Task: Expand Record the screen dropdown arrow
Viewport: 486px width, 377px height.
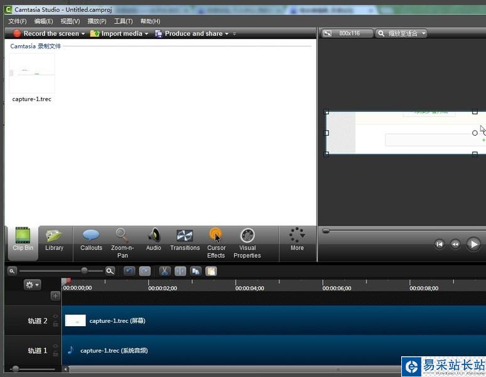Action: pyautogui.click(x=83, y=33)
